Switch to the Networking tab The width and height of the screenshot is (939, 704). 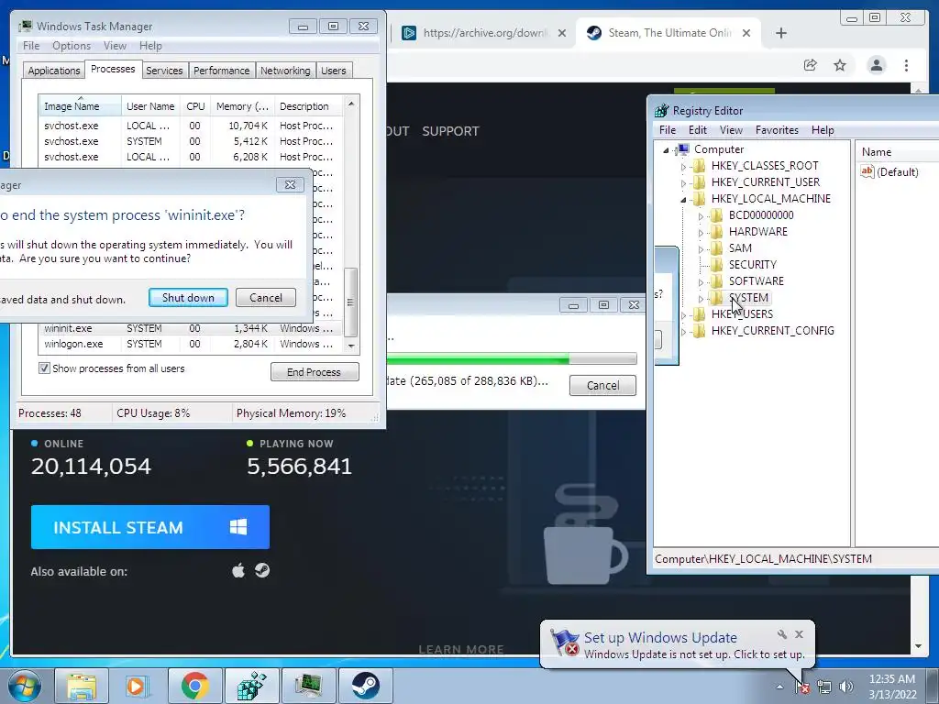285,71
